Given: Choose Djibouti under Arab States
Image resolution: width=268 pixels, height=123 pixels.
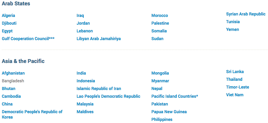Looking at the screenshot, I should pyautogui.click(x=9, y=23).
